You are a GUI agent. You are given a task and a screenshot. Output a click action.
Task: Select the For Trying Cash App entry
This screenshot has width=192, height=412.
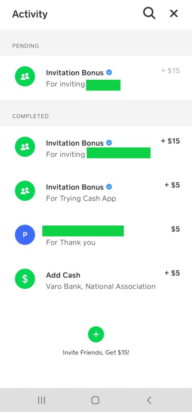click(x=96, y=191)
